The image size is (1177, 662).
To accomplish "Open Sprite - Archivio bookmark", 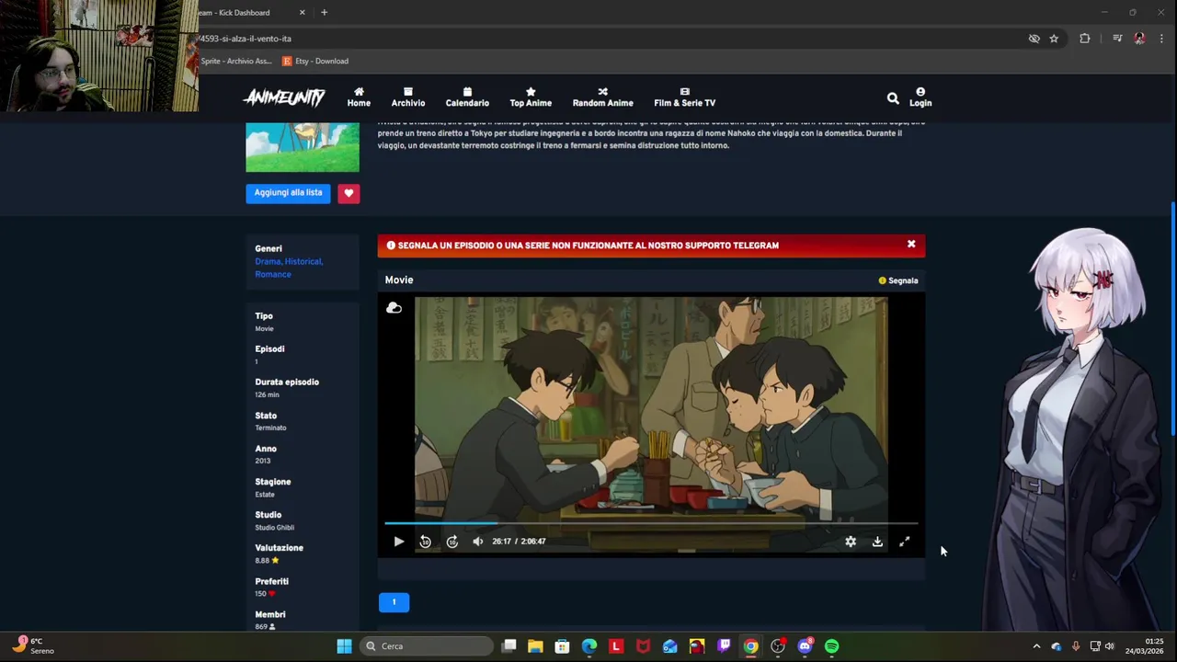I will point(236,62).
